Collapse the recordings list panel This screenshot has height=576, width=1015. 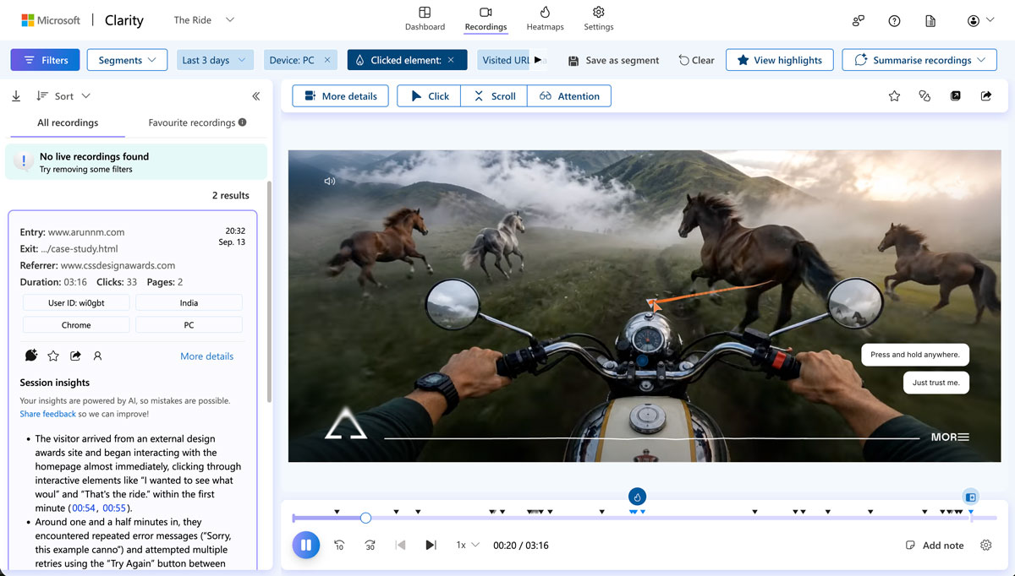256,96
